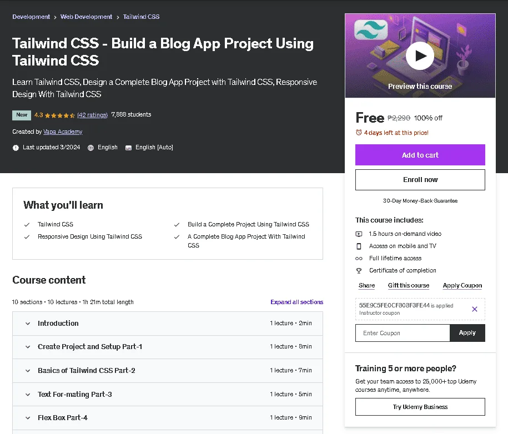Open the Basics of Tailwind CSS Part-2 title
508x434 pixels.
(87, 371)
